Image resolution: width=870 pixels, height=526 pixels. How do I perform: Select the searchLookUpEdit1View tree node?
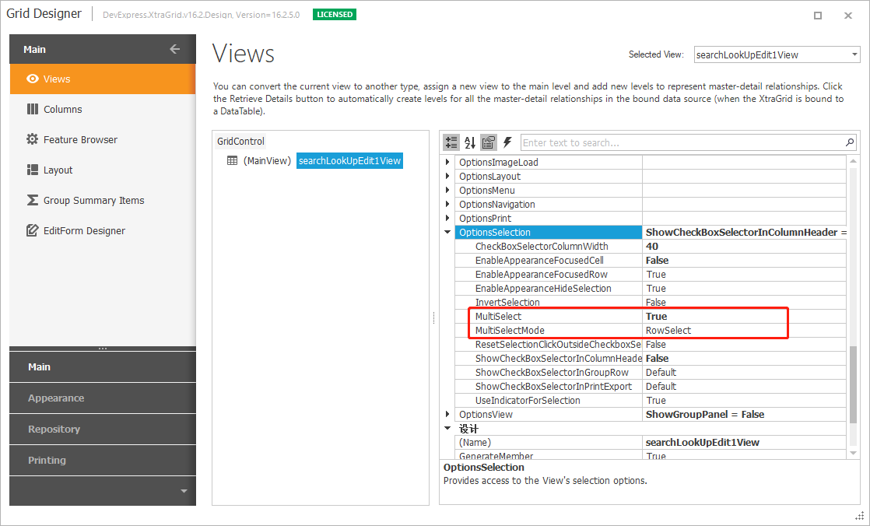click(349, 161)
